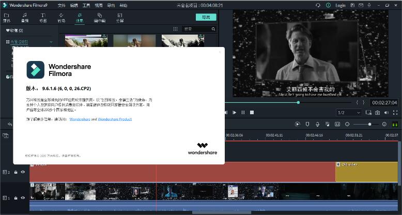
Task: Click the preview progress slider handle
Action: pyautogui.click(x=298, y=102)
